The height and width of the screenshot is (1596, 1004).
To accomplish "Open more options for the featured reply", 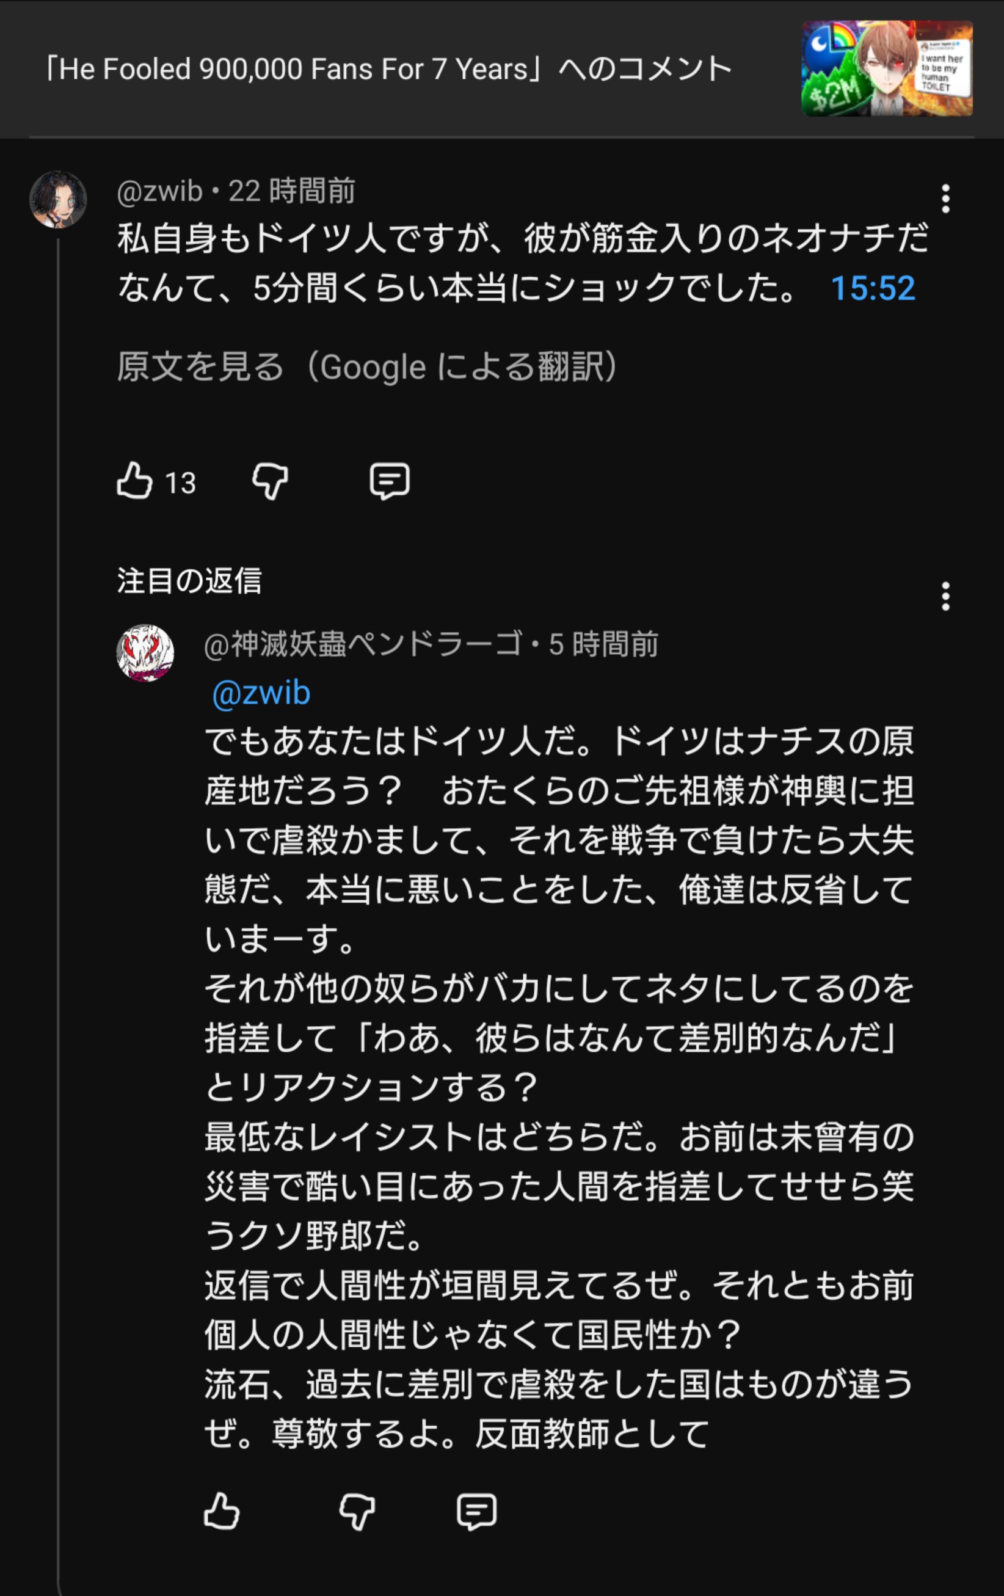I will click(x=945, y=597).
